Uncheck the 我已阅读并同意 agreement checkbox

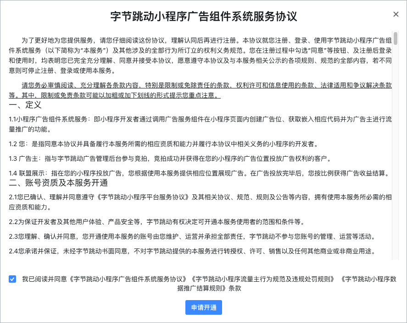12,279
